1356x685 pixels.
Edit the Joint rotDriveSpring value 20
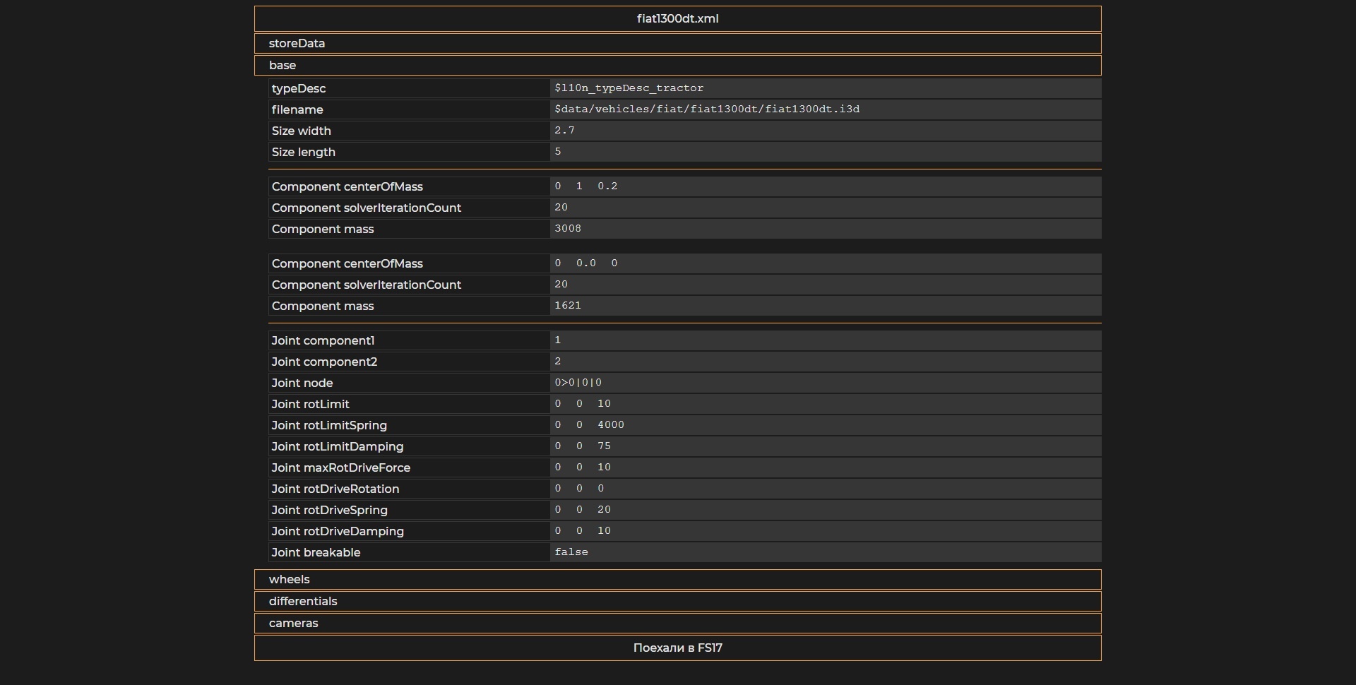[x=826, y=510]
